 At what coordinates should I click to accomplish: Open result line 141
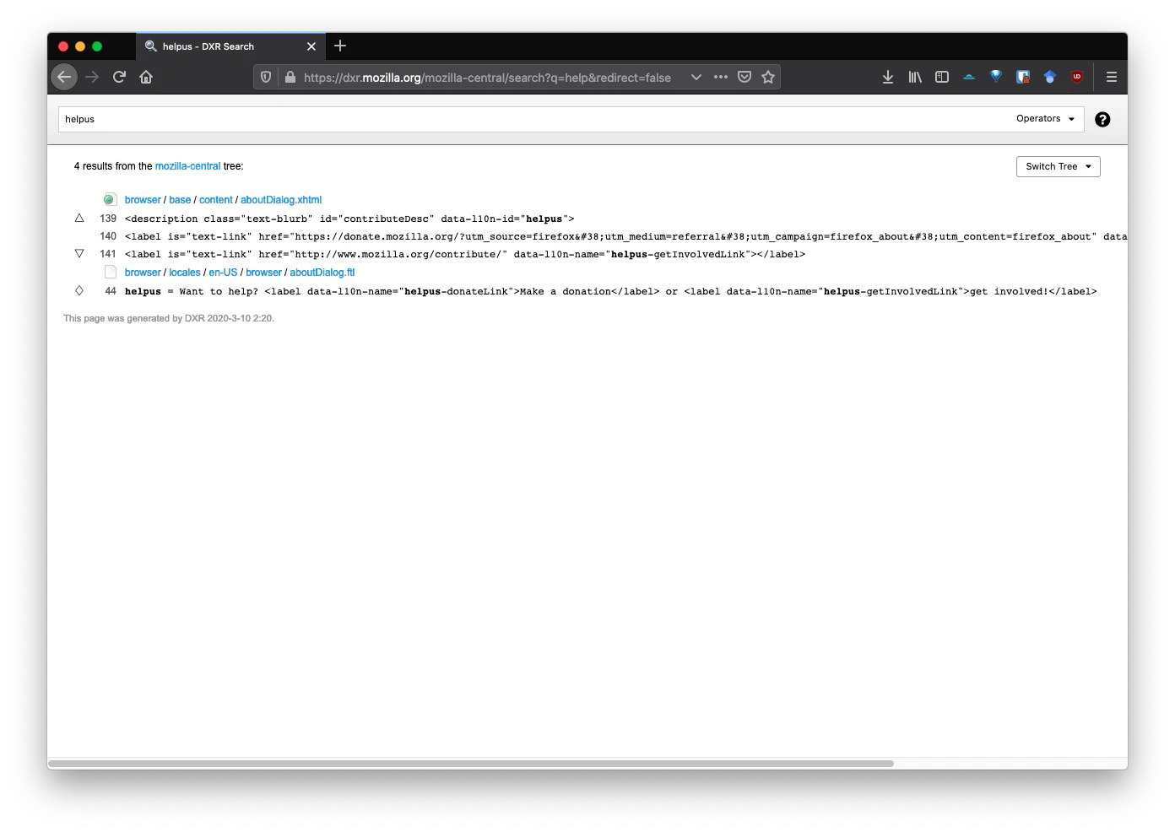[108, 254]
